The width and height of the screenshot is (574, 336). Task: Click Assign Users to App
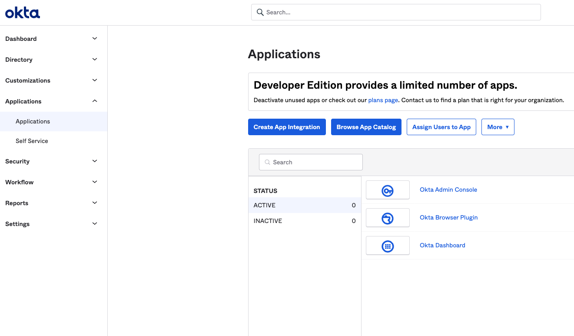pyautogui.click(x=441, y=127)
